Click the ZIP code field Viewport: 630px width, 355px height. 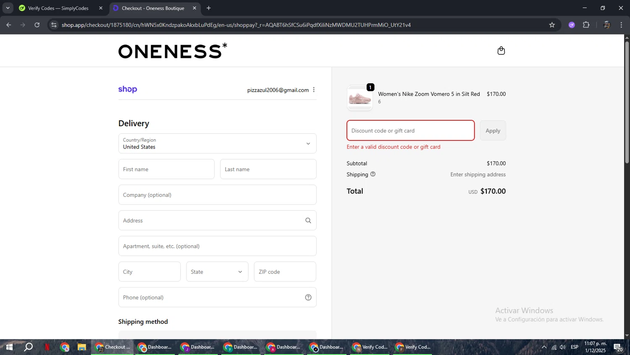pos(285,272)
